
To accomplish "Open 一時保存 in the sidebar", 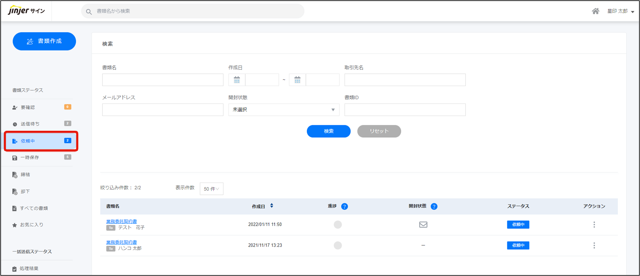I will click(x=30, y=157).
